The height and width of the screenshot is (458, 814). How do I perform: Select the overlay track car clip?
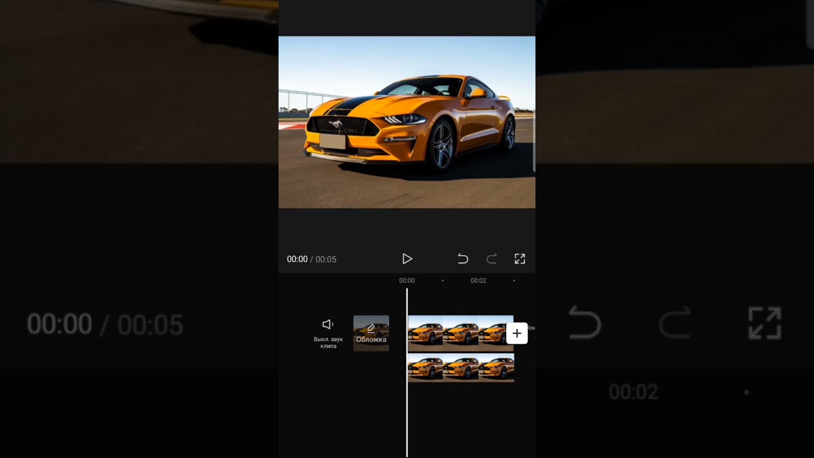460,368
